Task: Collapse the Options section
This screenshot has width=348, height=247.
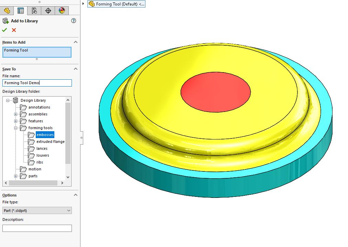Action: pos(76,195)
